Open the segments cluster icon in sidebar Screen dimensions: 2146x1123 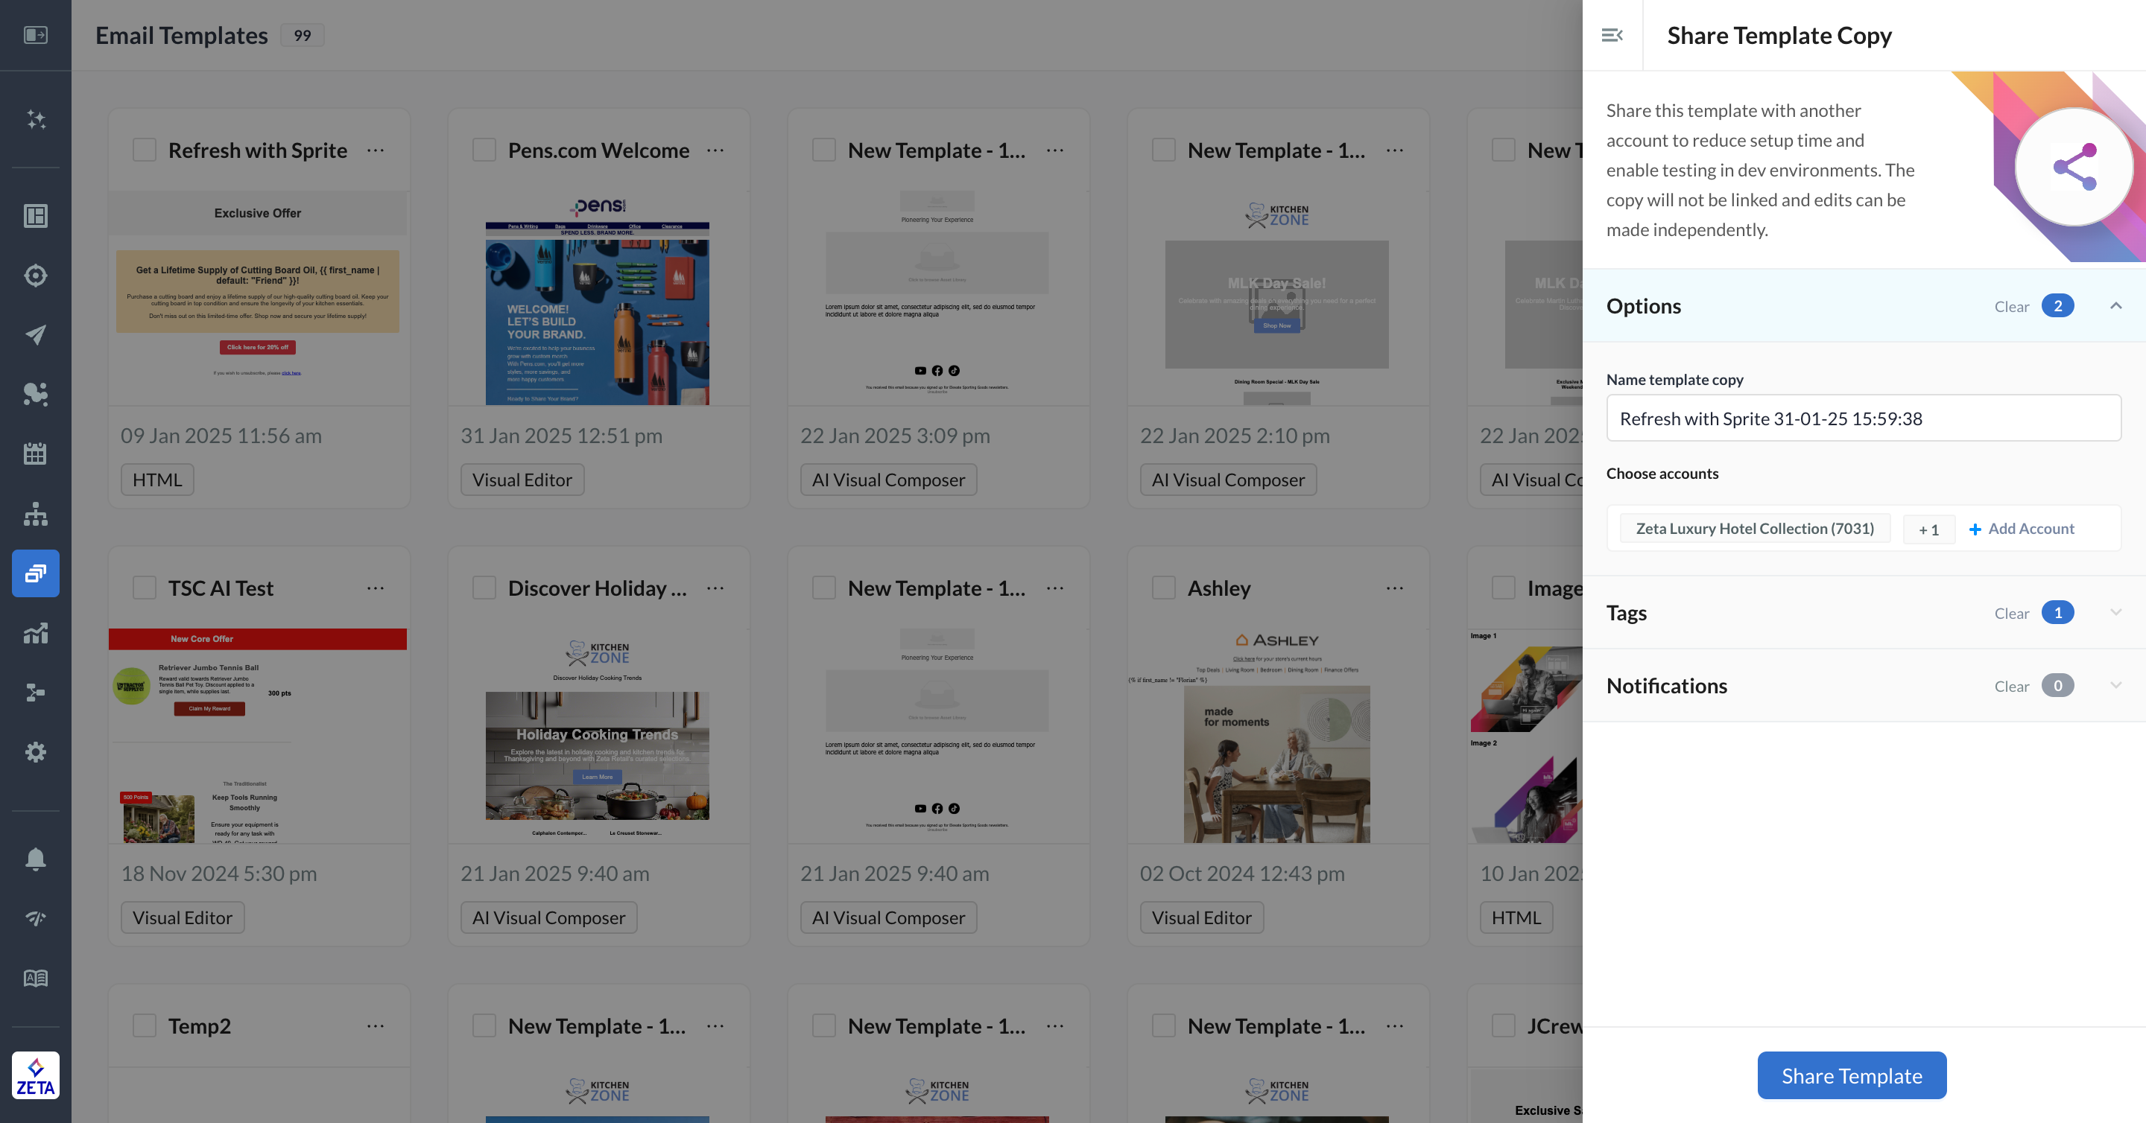tap(35, 394)
